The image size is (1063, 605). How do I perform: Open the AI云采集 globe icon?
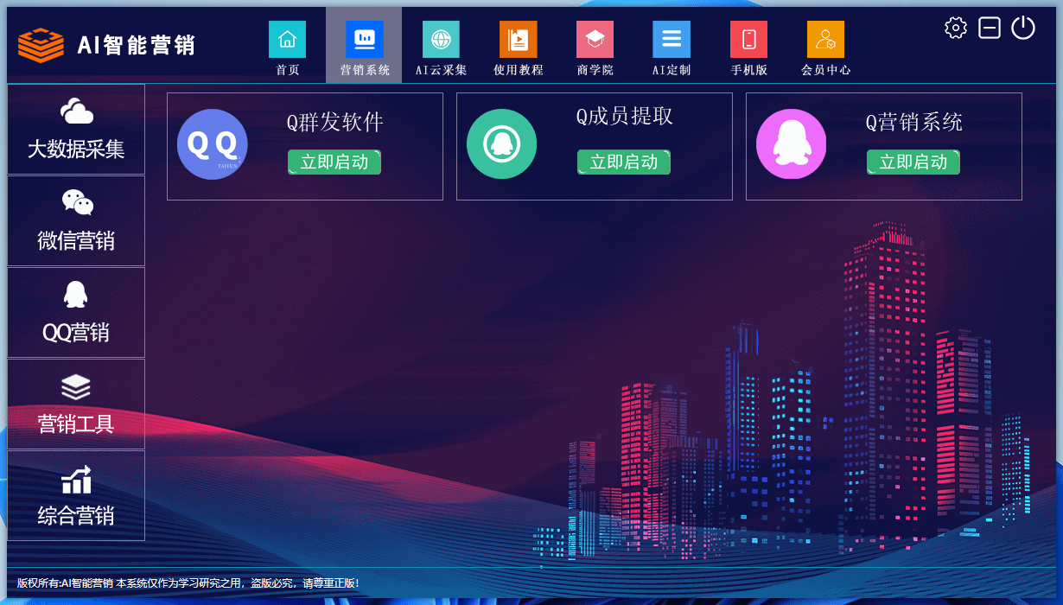point(441,39)
